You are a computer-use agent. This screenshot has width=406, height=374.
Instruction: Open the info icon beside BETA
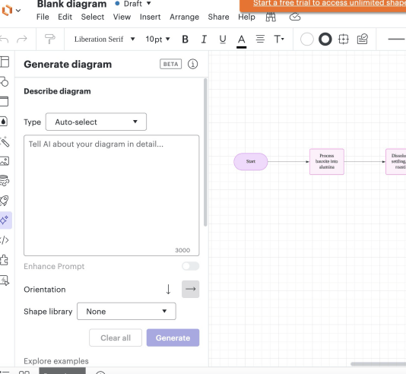point(192,64)
